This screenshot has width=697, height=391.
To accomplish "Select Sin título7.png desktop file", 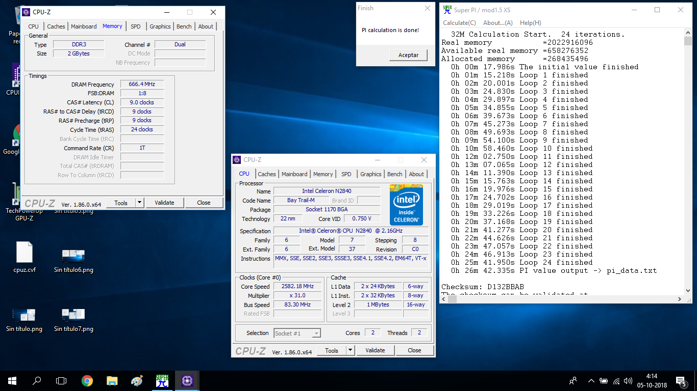I will pos(73,319).
